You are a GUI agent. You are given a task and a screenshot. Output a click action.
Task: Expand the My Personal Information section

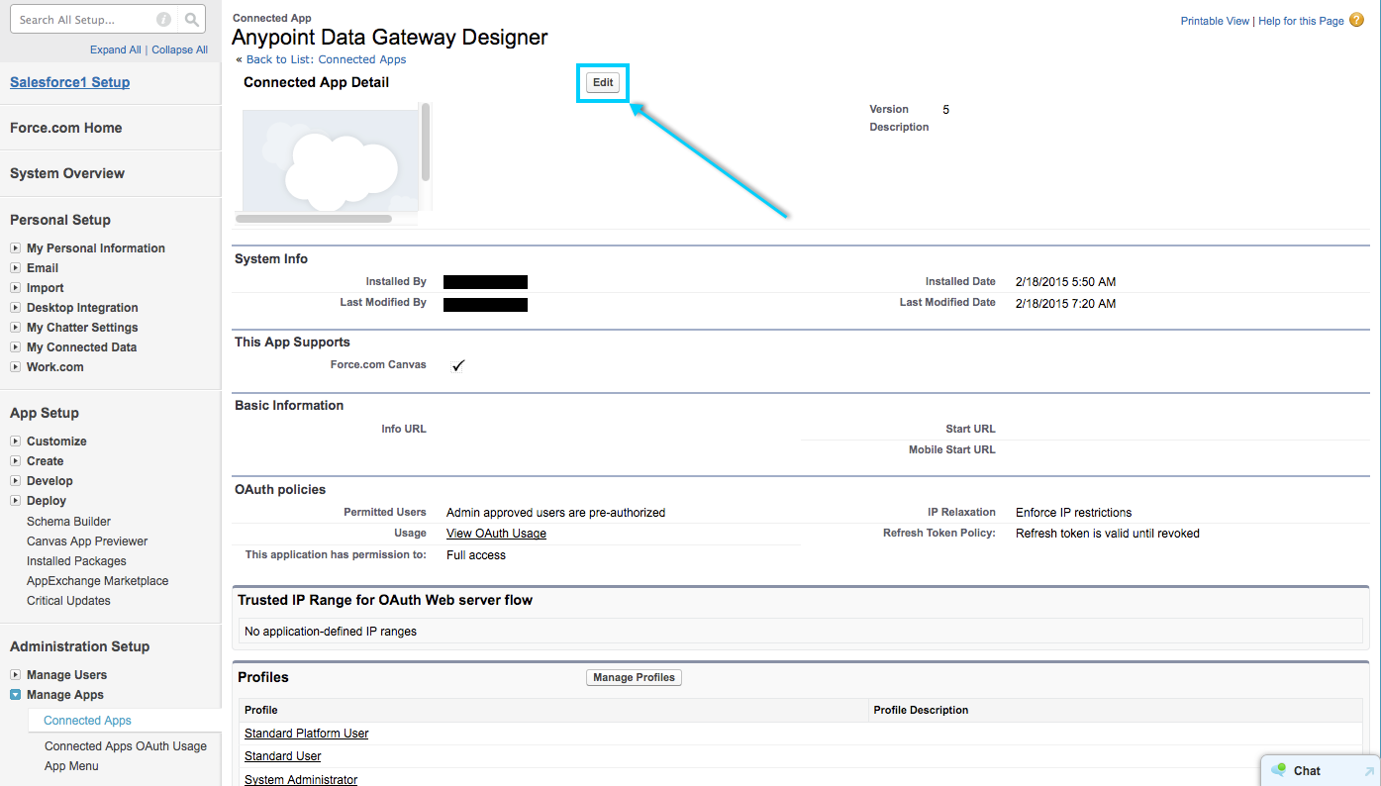tap(16, 248)
